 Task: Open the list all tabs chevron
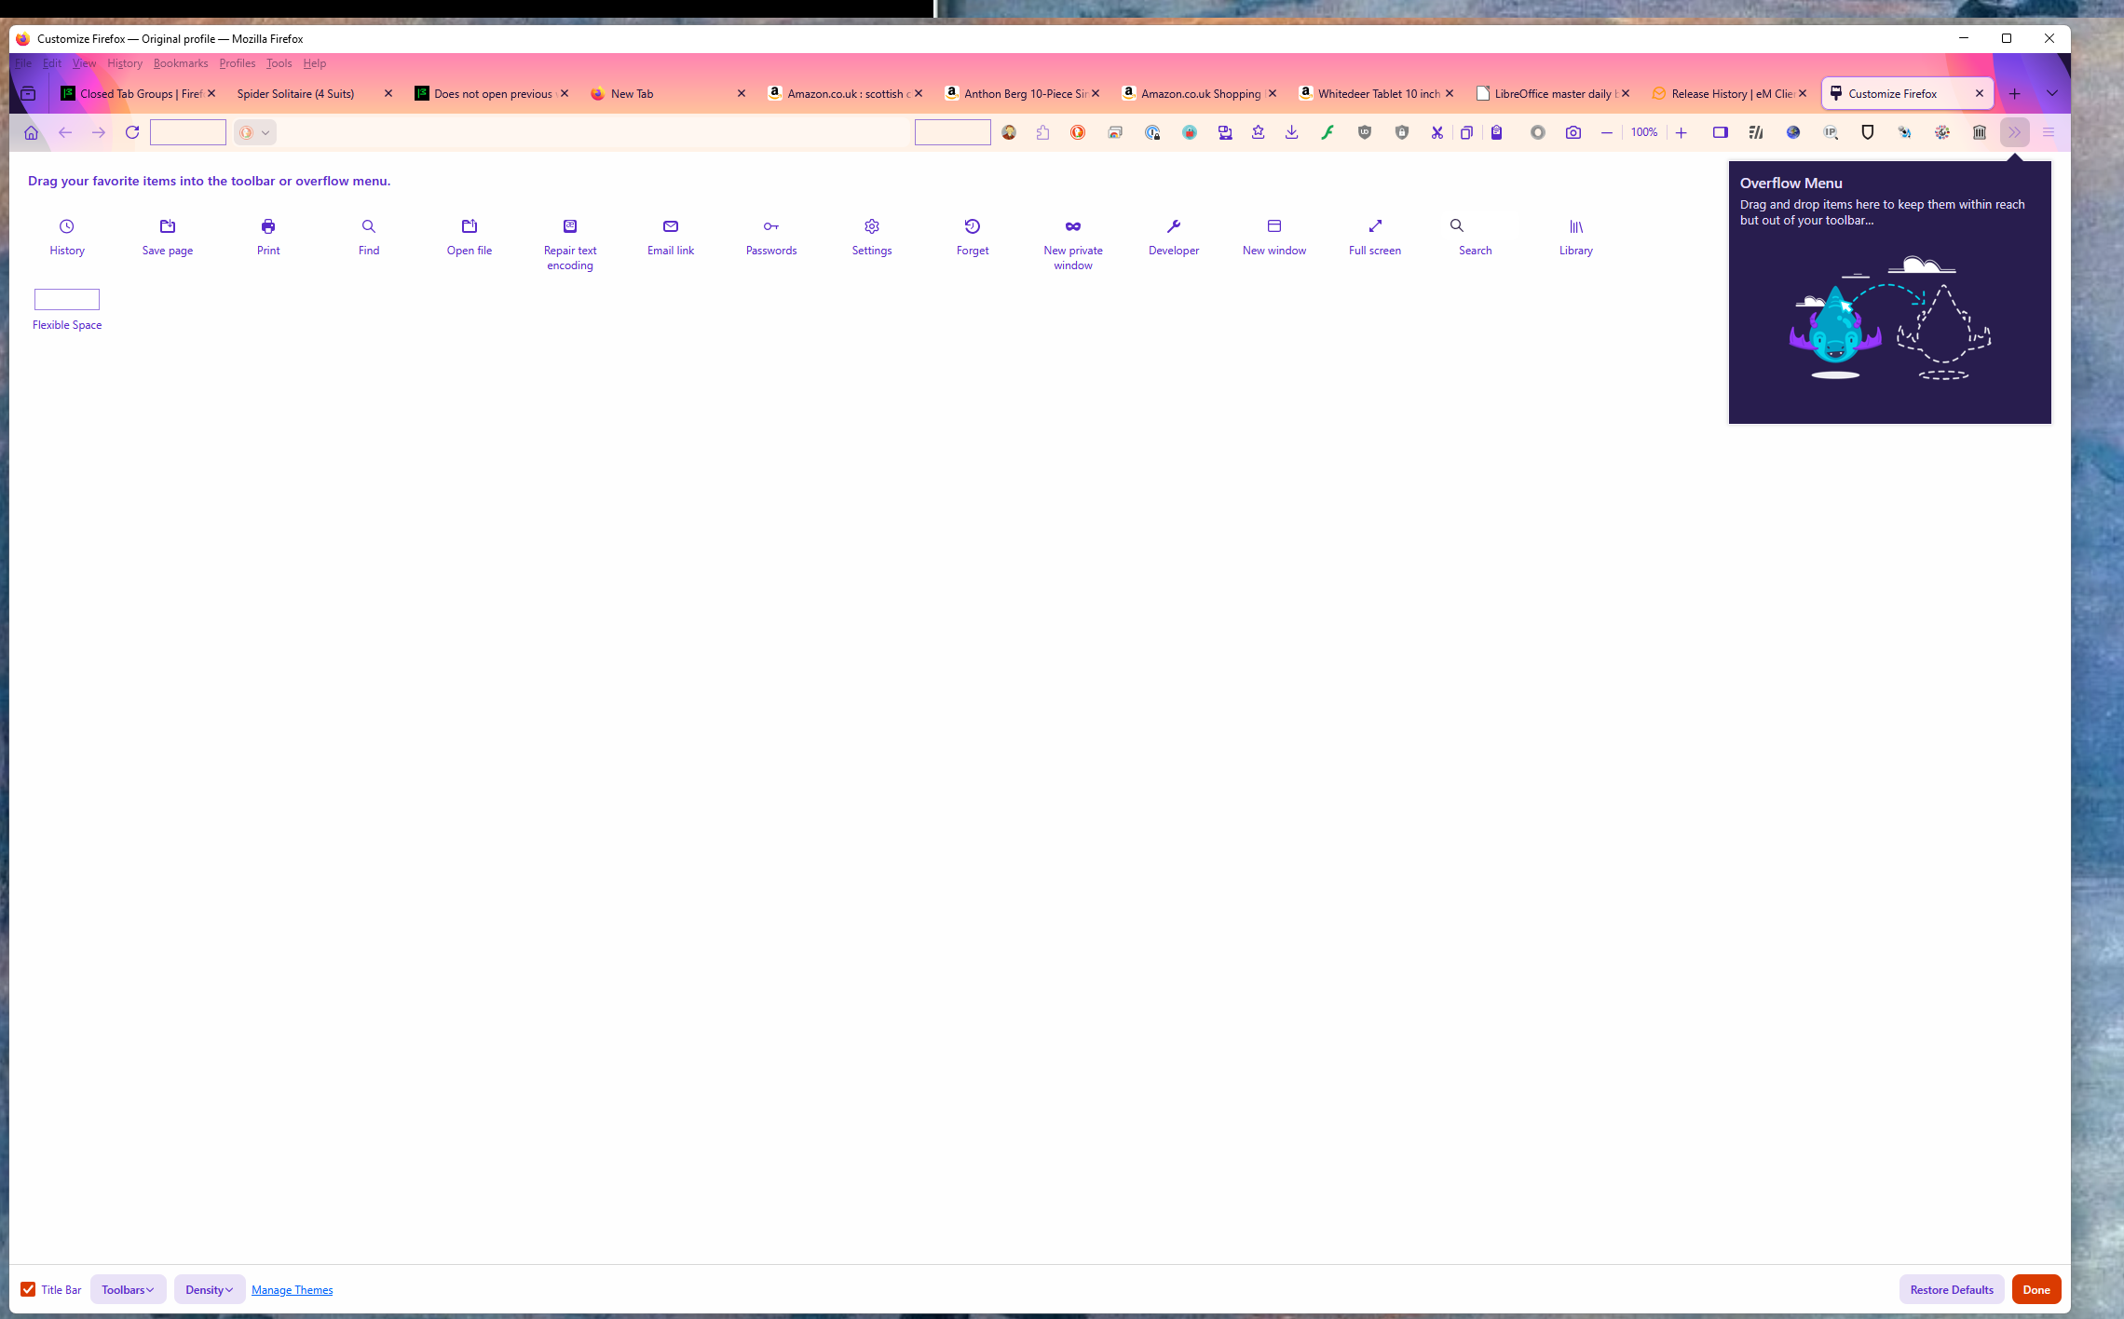[x=2051, y=93]
